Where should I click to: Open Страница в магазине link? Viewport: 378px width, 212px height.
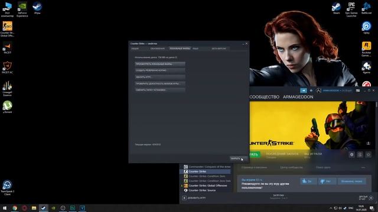pos(254,167)
